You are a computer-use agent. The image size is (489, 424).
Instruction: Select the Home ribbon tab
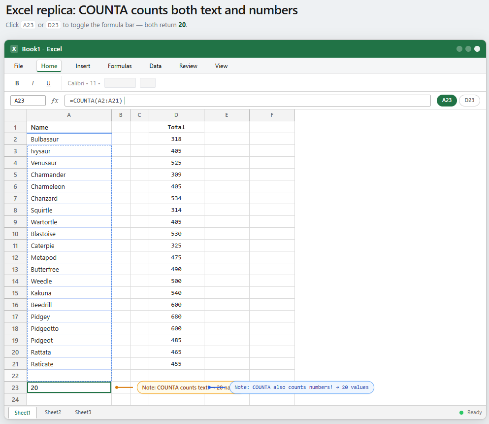point(49,66)
